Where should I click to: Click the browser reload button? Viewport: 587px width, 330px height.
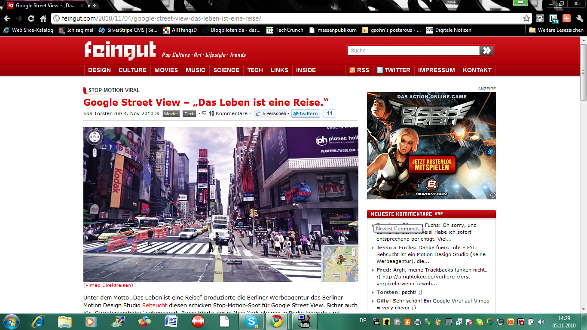31,18
